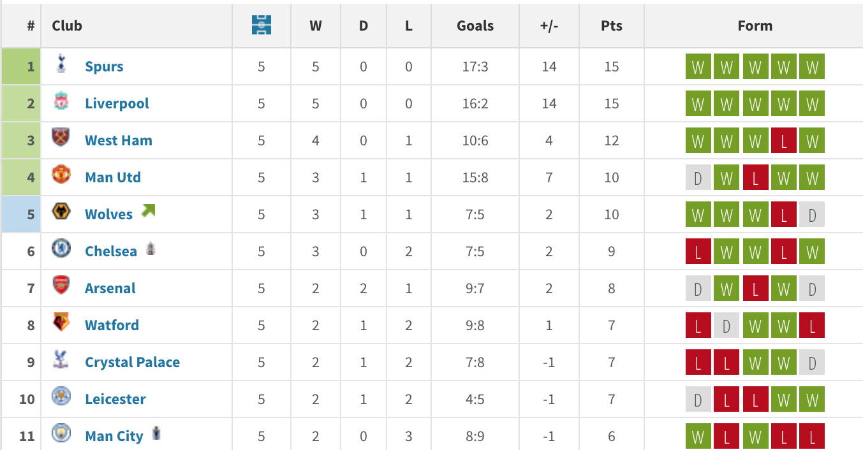Click the Goals column header
This screenshot has width=863, height=450.
[x=475, y=25]
